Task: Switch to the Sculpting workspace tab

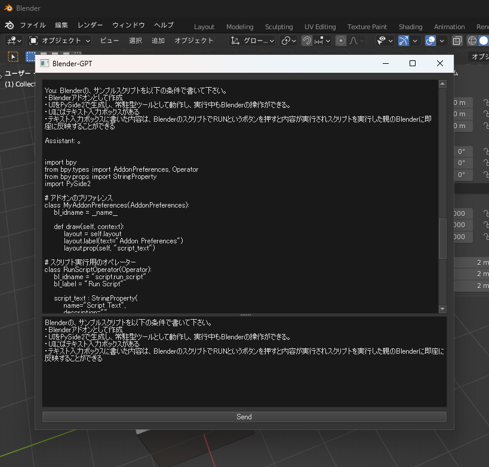Action: tap(279, 27)
